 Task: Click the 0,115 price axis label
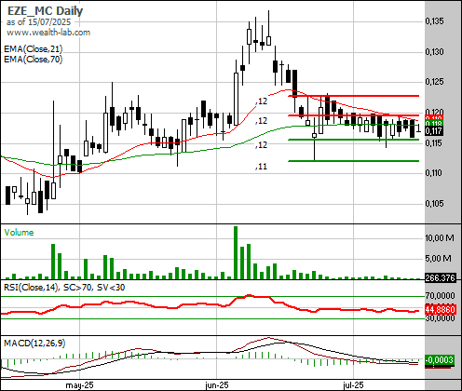[434, 142]
